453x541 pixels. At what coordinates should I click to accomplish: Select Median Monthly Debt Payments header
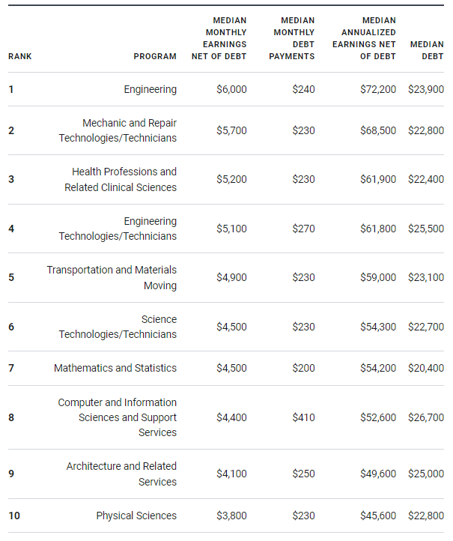(292, 38)
